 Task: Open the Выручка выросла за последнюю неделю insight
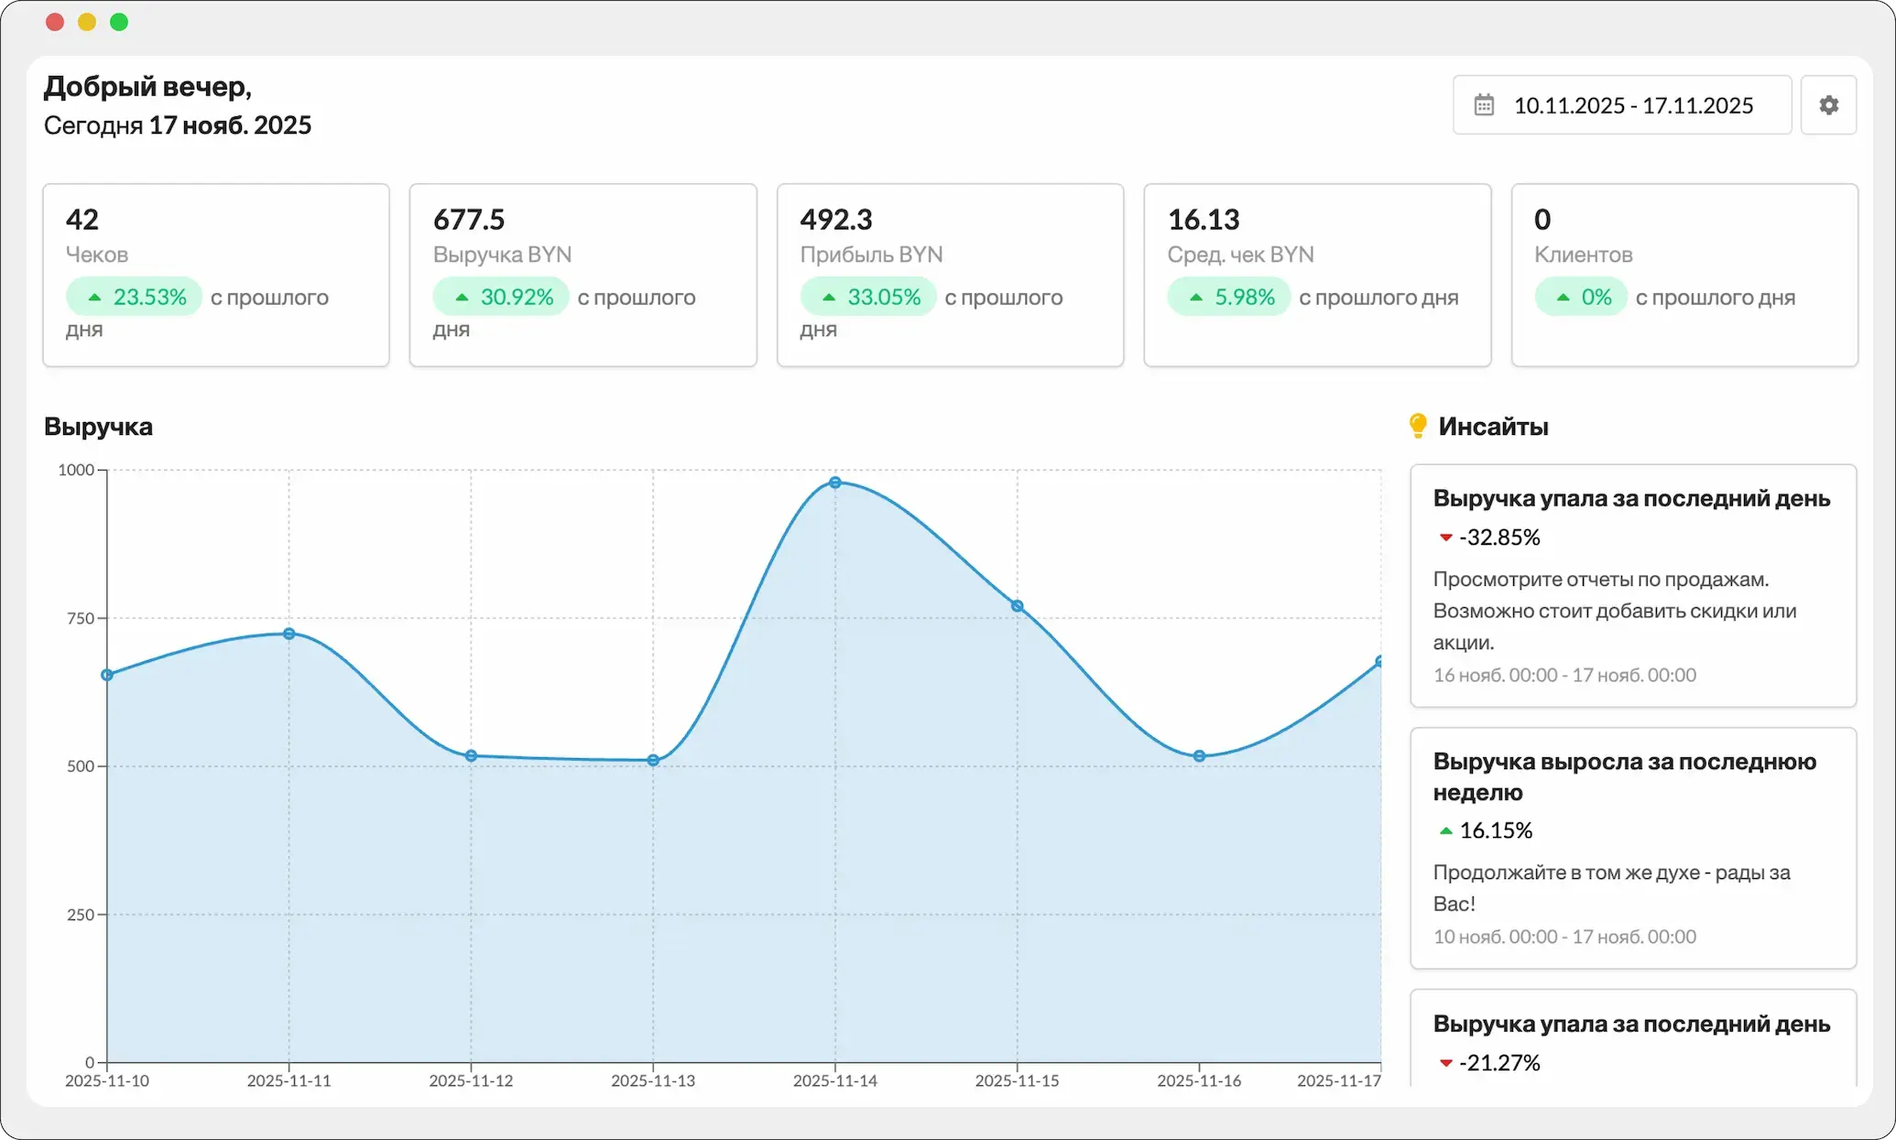point(1633,848)
